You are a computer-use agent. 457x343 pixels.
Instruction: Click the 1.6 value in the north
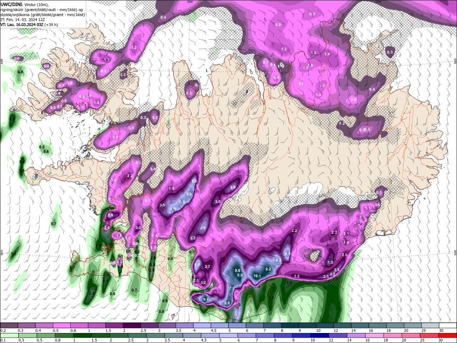coord(313,53)
